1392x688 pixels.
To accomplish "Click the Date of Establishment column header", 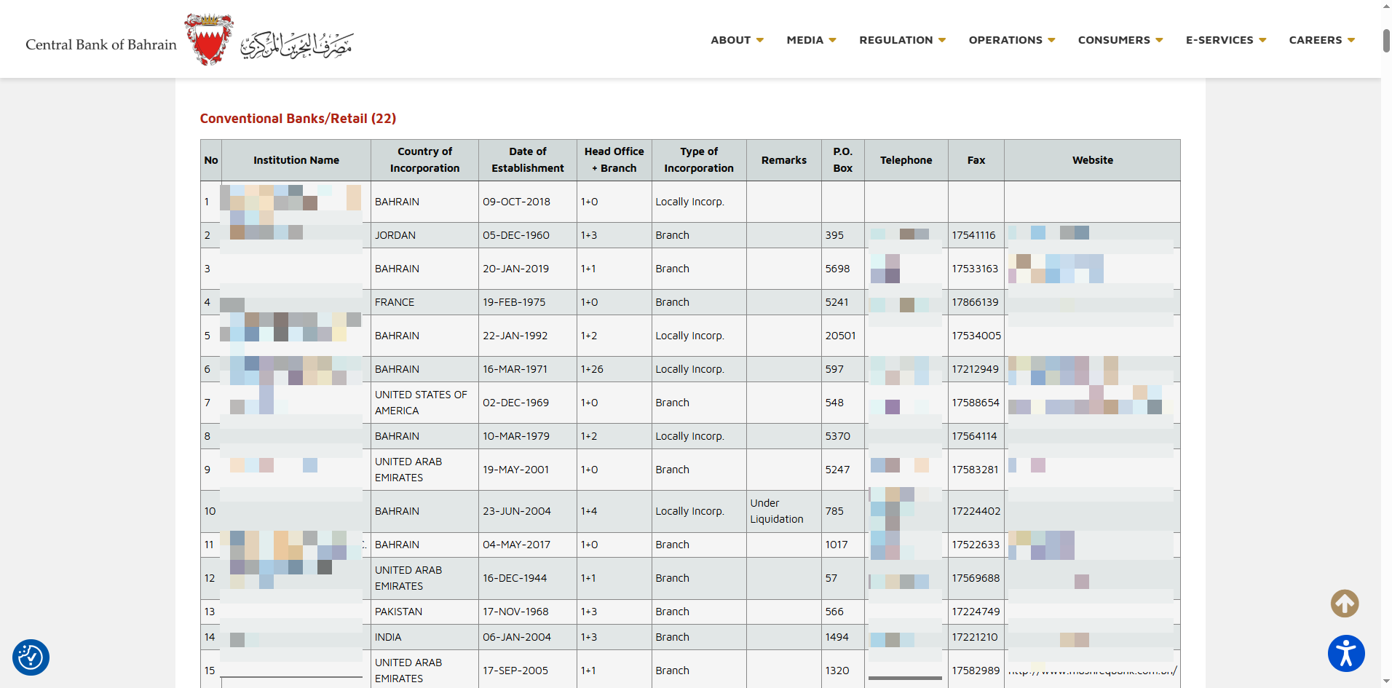I will 527,160.
